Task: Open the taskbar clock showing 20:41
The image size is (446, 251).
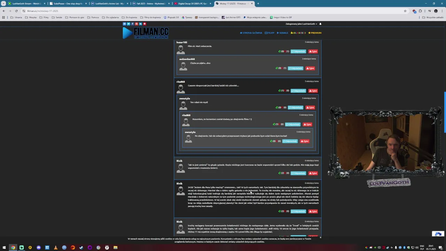Action: 432,248
